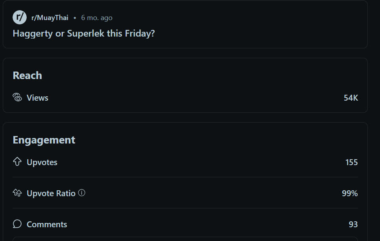This screenshot has width=380, height=241.
Task: Click the Upvote Ratio double-arrow icon
Action: 17,193
